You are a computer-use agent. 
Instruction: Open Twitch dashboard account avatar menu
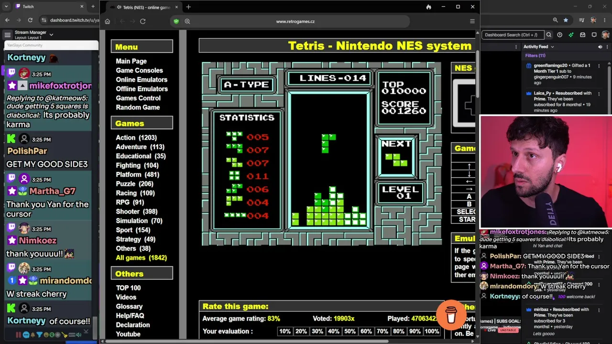pyautogui.click(x=605, y=35)
